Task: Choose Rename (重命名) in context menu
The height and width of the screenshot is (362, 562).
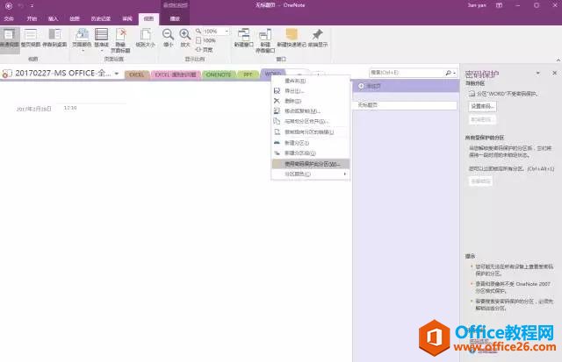Action: click(x=311, y=81)
